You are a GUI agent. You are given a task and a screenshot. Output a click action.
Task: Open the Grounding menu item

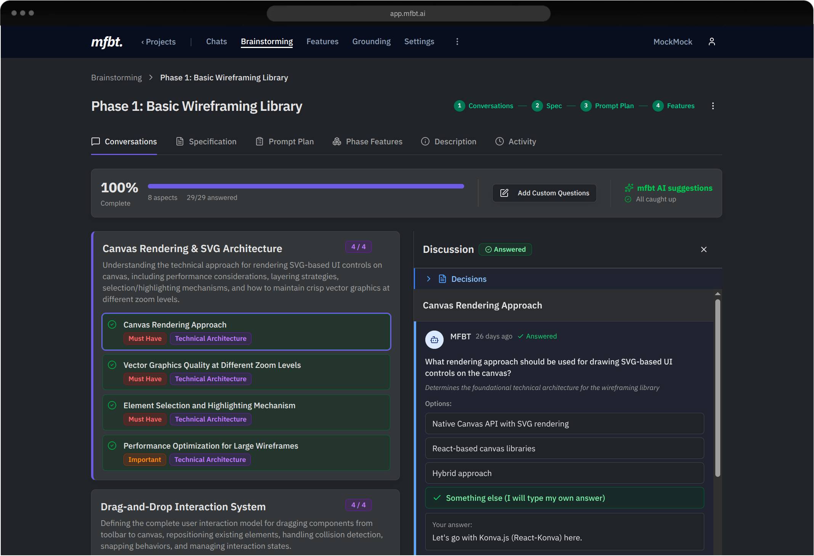pyautogui.click(x=371, y=42)
